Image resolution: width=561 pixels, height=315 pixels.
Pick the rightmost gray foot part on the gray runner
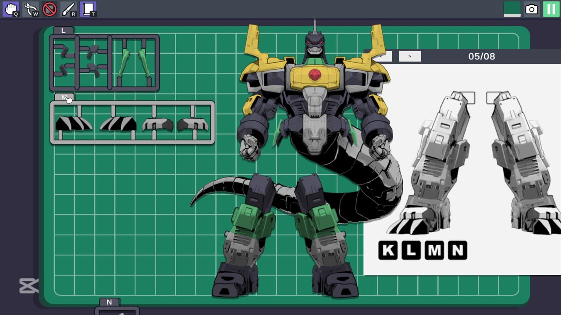coord(192,125)
